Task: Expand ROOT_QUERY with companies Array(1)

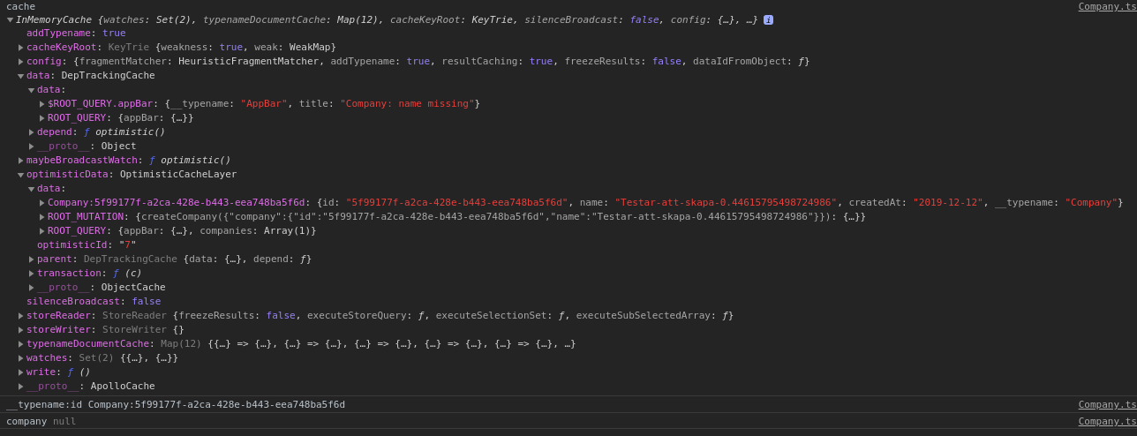Action: pos(42,231)
